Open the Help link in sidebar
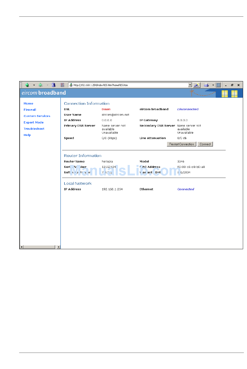 pyautogui.click(x=27, y=135)
